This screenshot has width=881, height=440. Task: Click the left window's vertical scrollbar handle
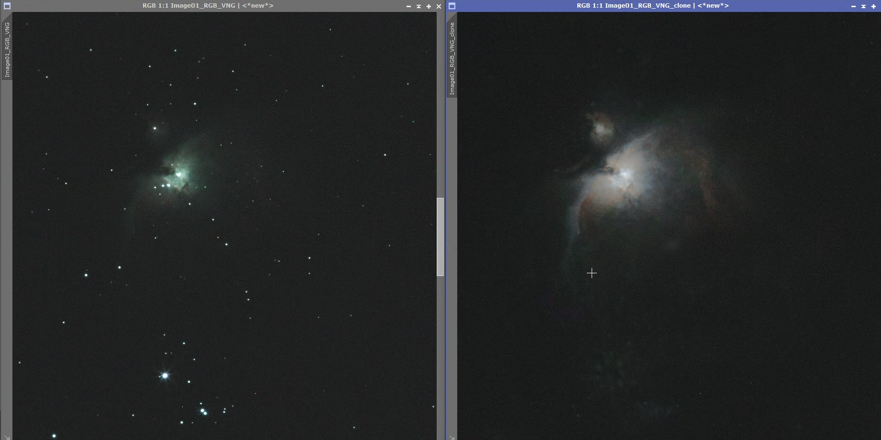tap(440, 236)
